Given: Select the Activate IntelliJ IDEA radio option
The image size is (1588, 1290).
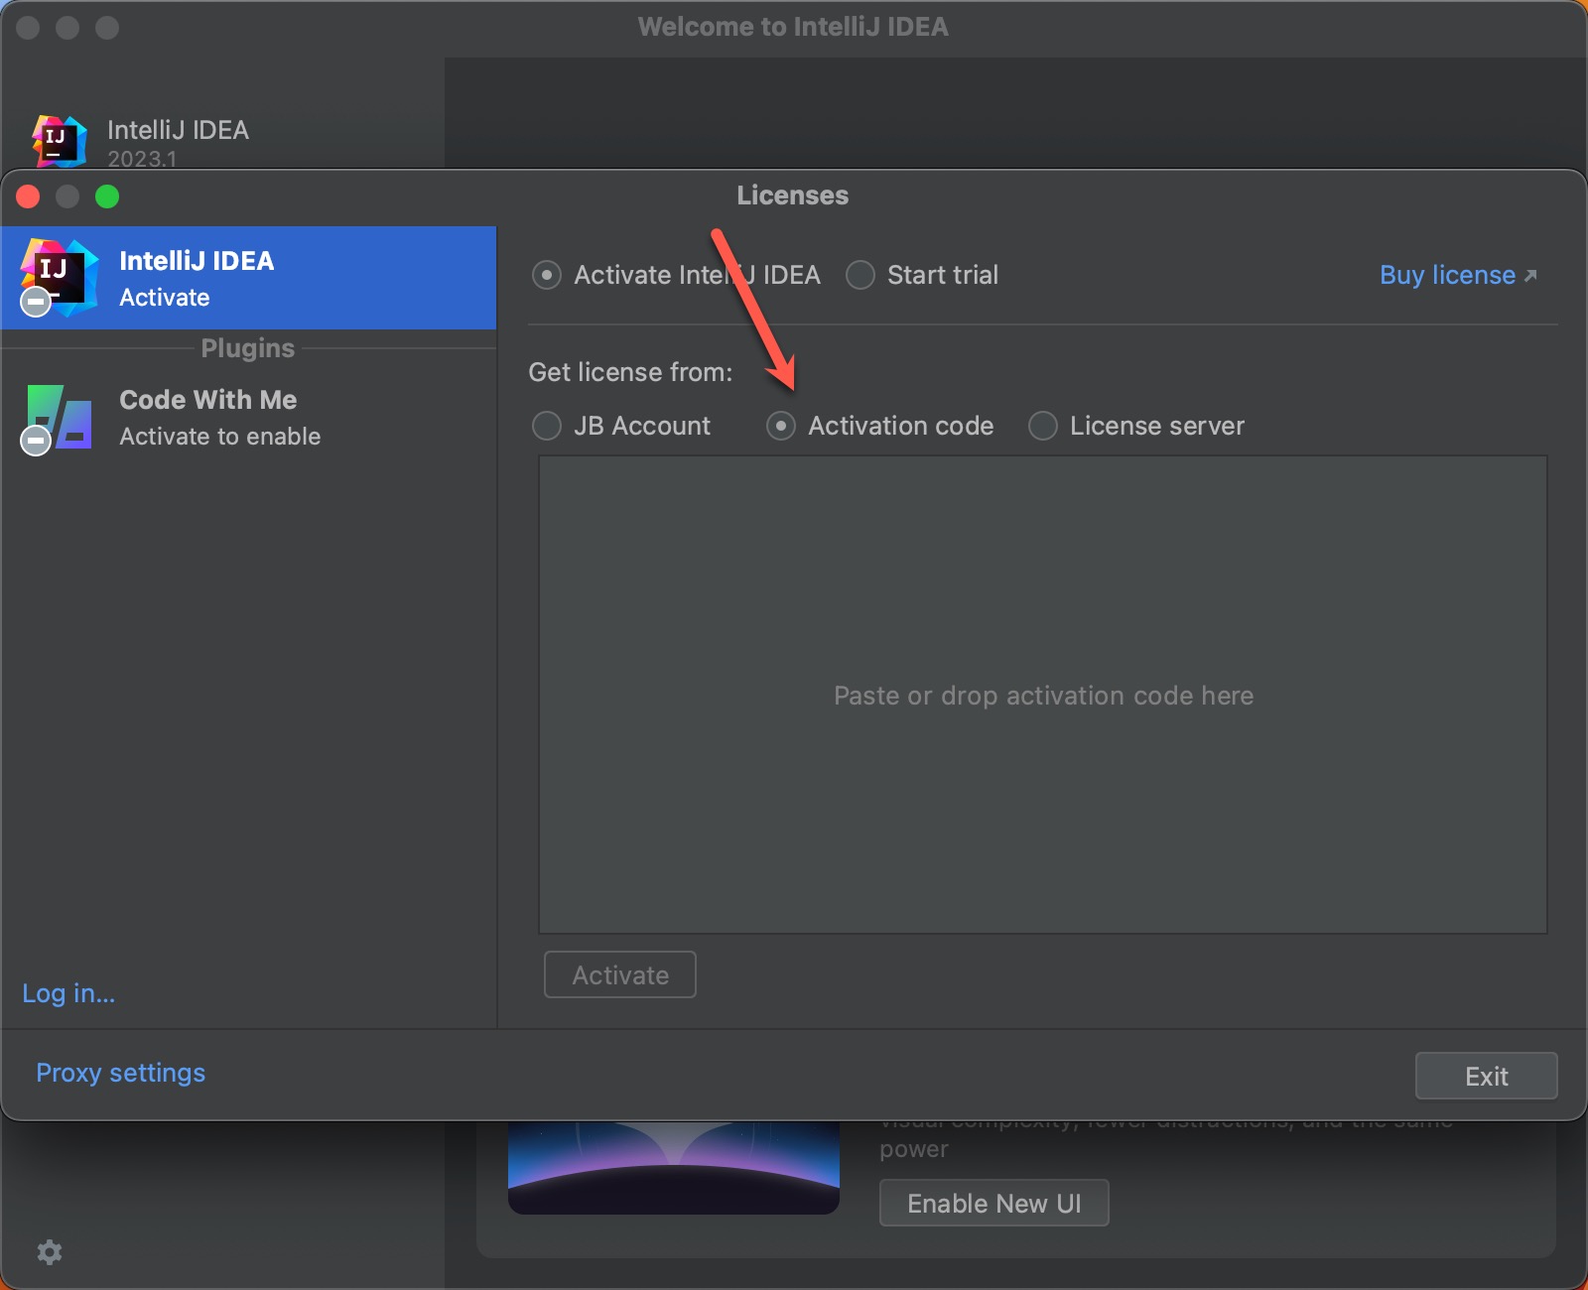Looking at the screenshot, I should pyautogui.click(x=547, y=275).
